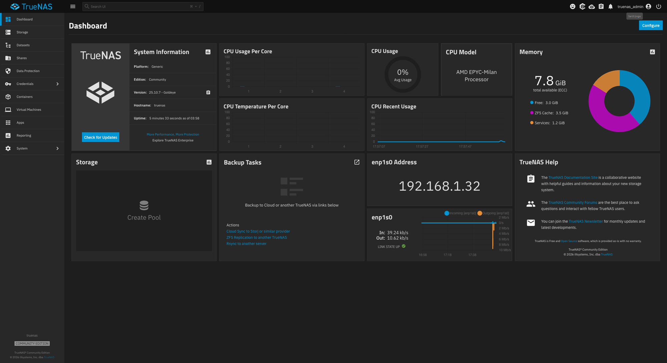This screenshot has width=667, height=363.
Task: Click the power button icon
Action: [x=659, y=6]
